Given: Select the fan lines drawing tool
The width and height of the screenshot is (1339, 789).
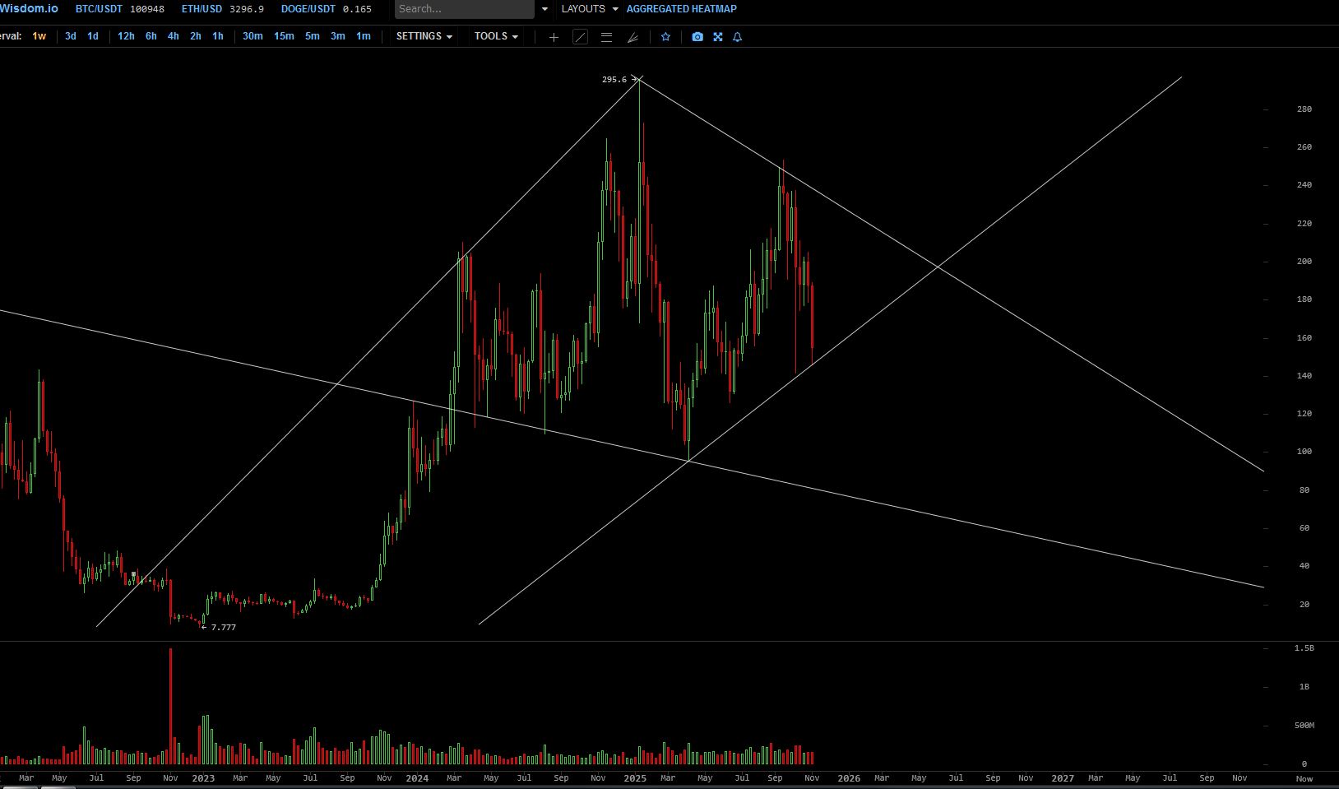Looking at the screenshot, I should 632,37.
